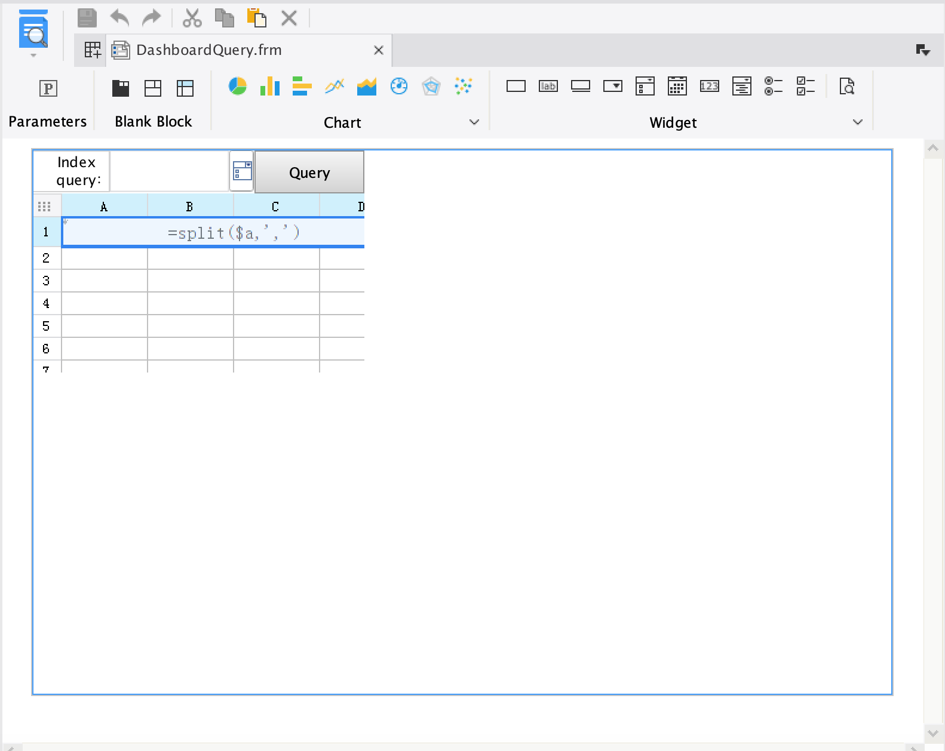Pick the four-pane blank block icon
The height and width of the screenshot is (751, 945).
(x=153, y=88)
